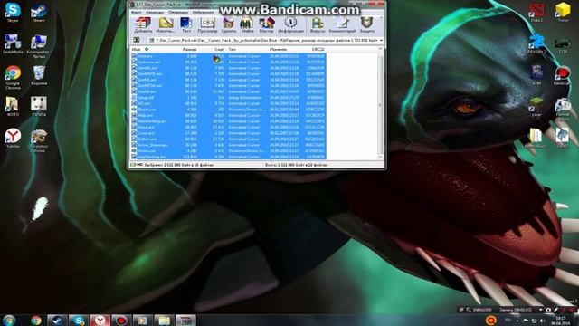Open the Файл menu
This screenshot has height=326, width=579.
coord(137,12)
